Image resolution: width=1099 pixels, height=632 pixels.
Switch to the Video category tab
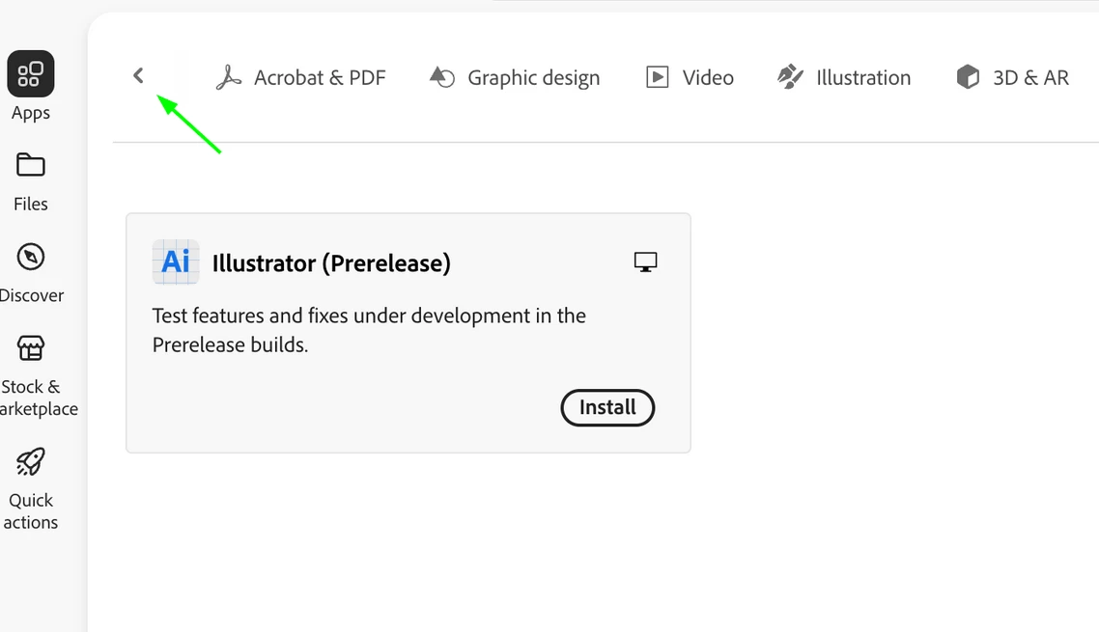[x=690, y=77]
